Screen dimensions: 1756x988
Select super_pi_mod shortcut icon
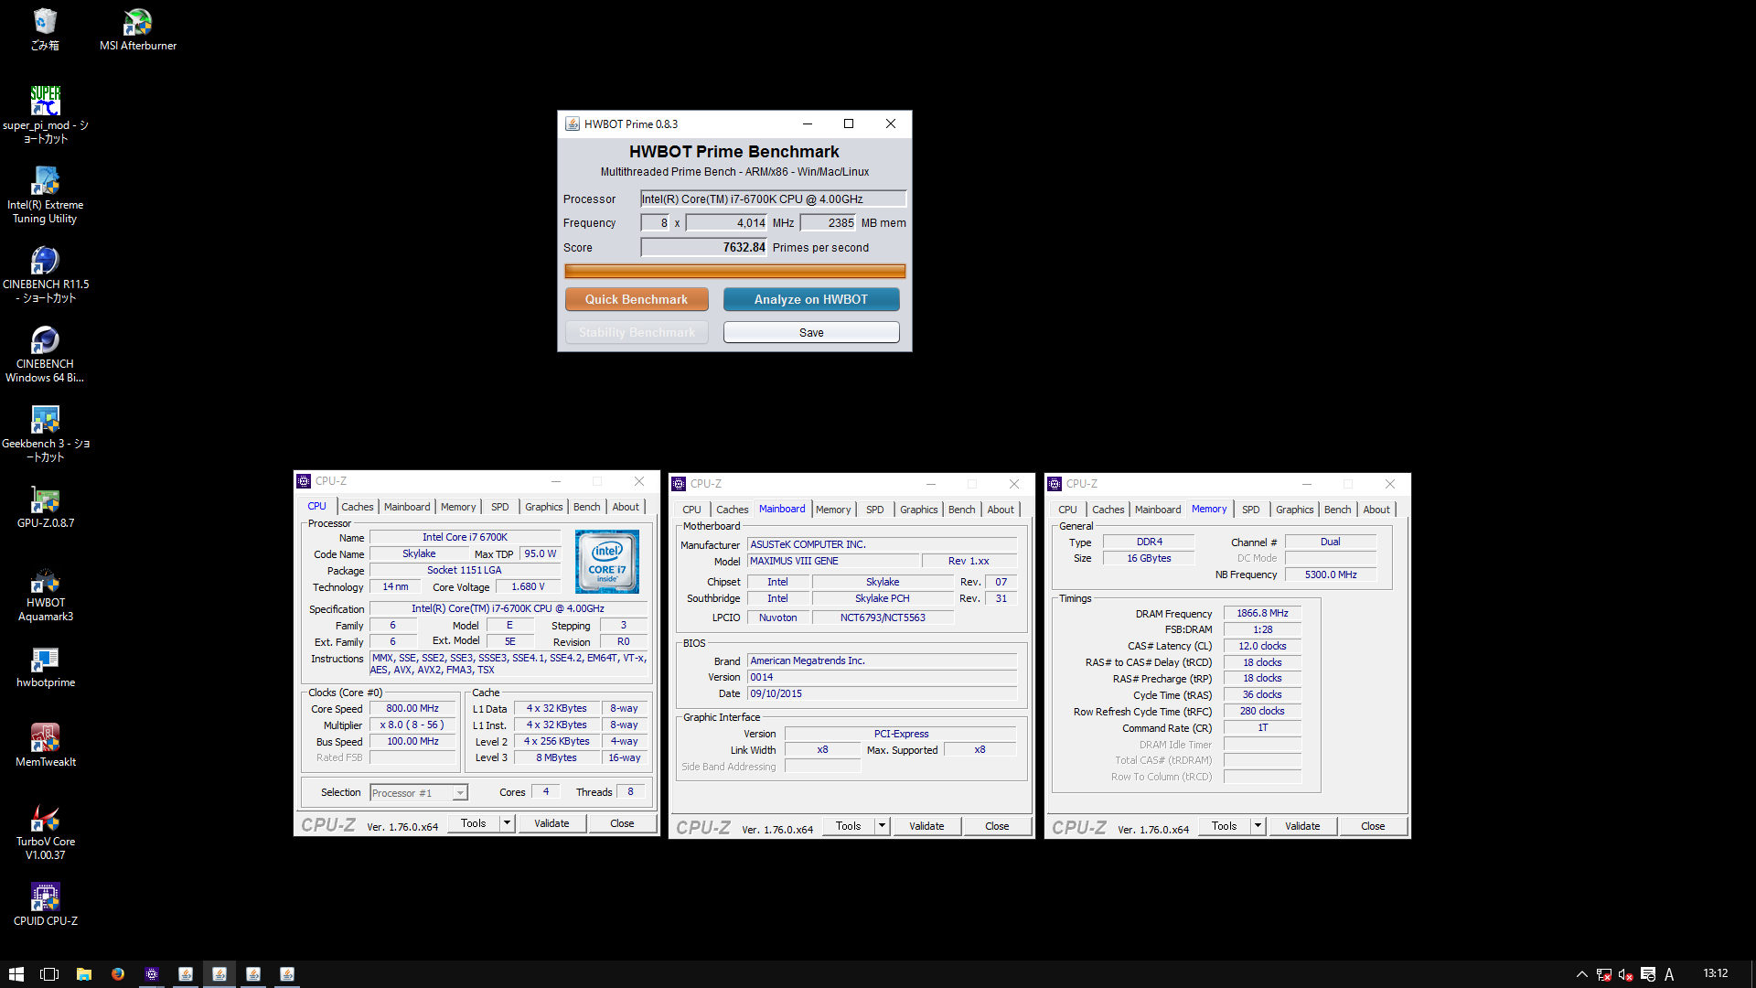(x=45, y=114)
